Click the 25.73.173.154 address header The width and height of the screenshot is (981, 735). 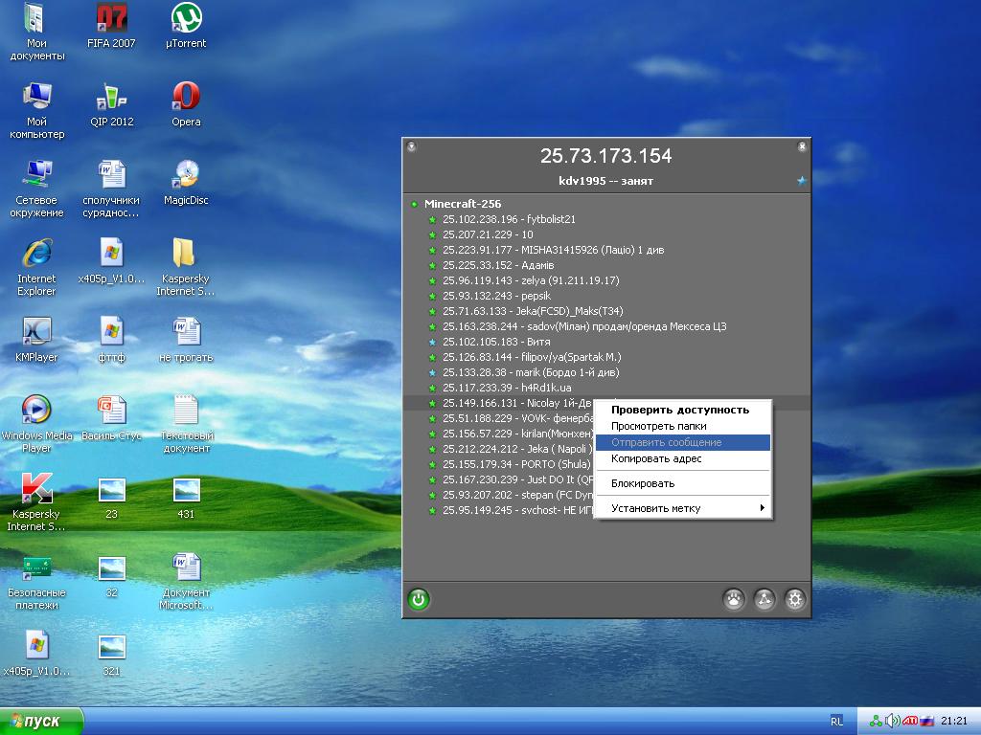coord(605,156)
